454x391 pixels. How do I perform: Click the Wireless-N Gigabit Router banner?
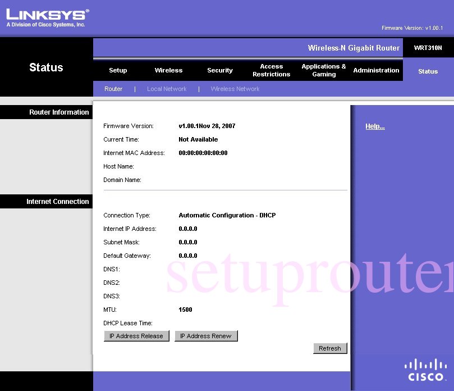pyautogui.click(x=353, y=48)
